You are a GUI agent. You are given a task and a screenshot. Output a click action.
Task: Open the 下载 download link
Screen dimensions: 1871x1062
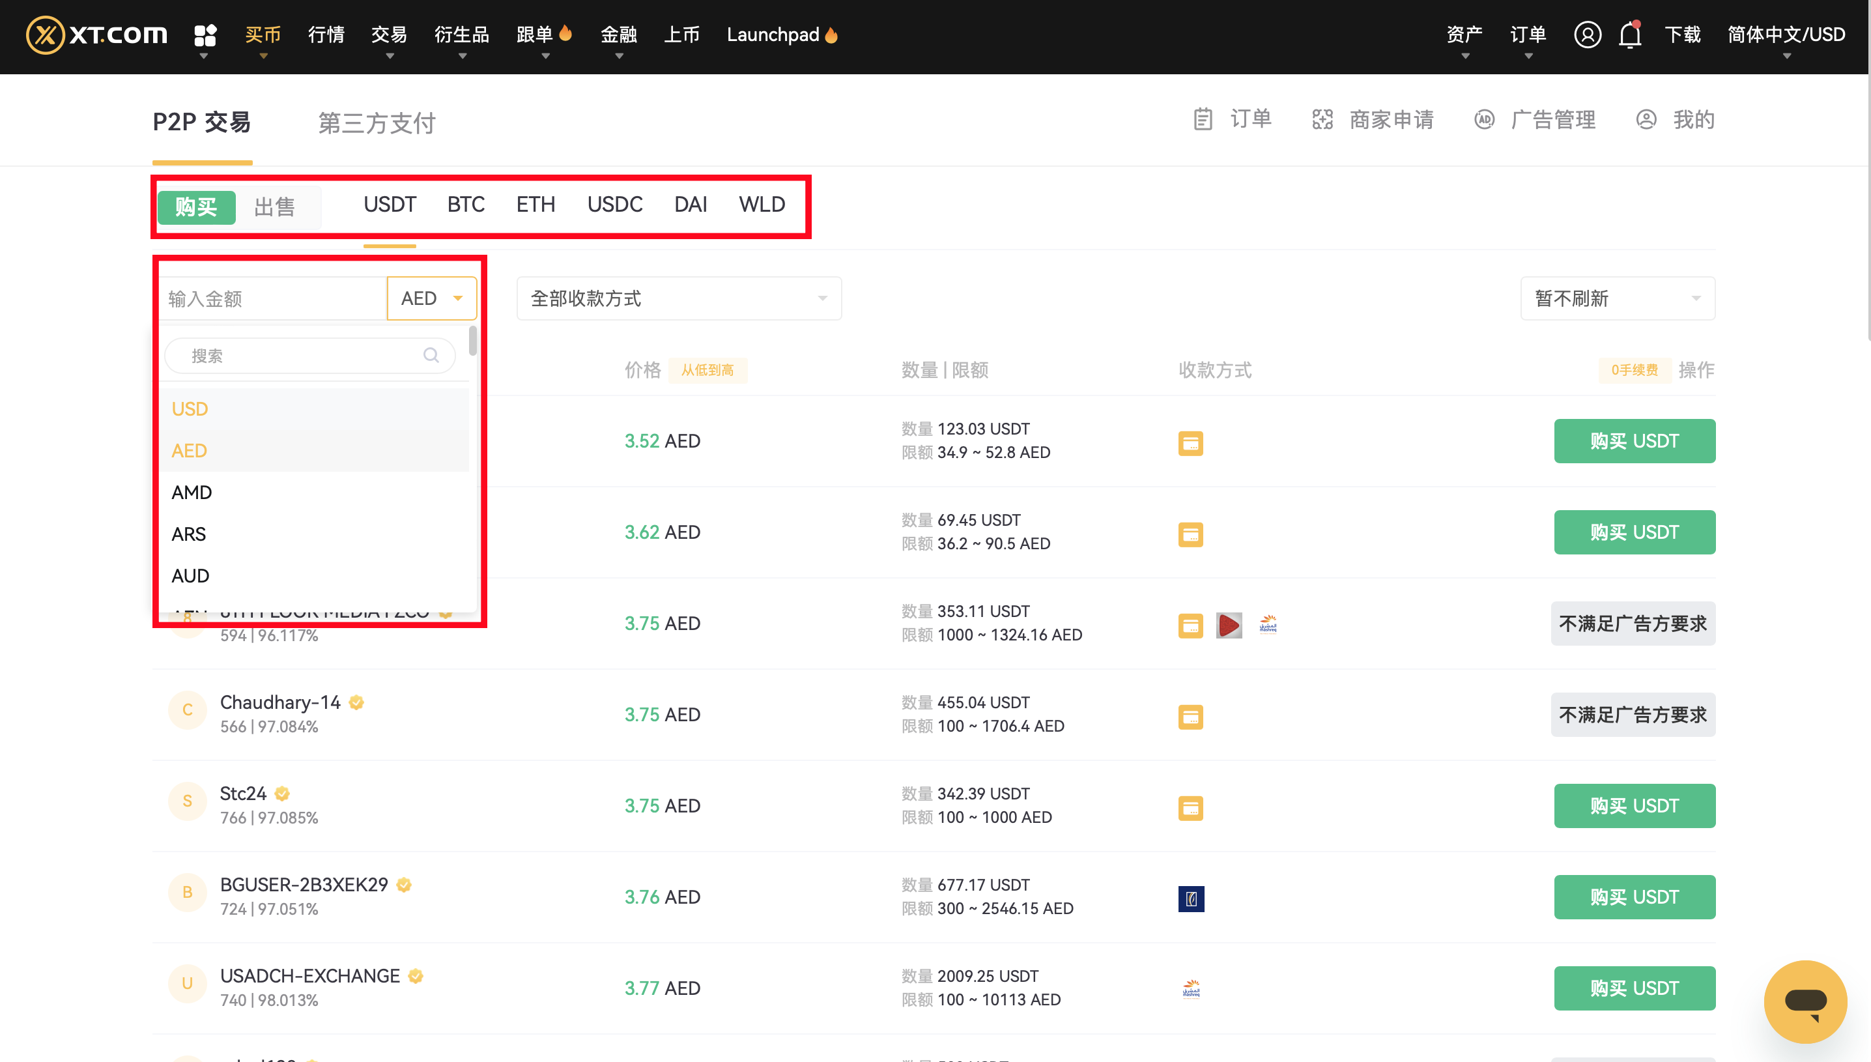click(x=1682, y=35)
